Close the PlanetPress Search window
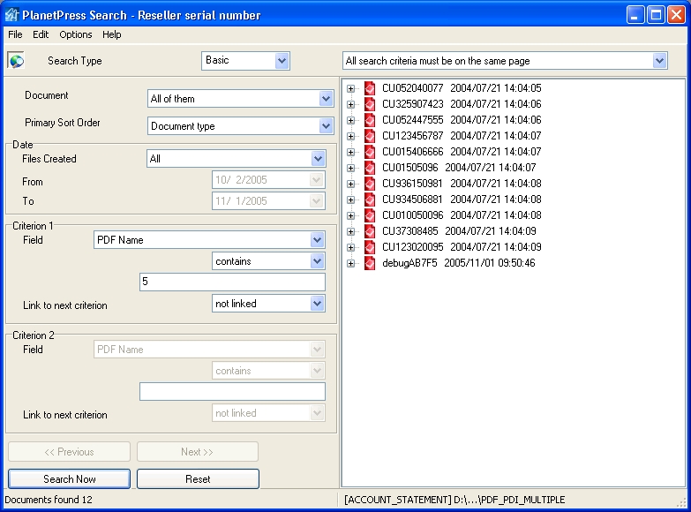691x512 pixels. pos(676,14)
